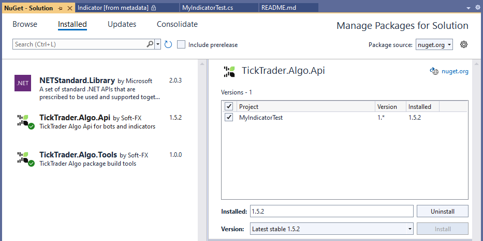Click the disabled Install button
483x241 pixels.
tap(442, 229)
